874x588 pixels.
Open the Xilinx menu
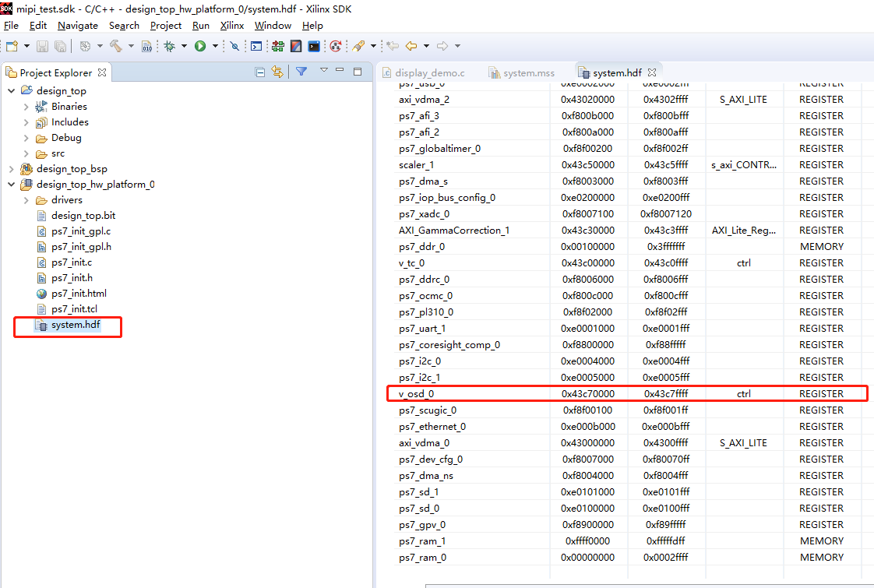pos(232,26)
